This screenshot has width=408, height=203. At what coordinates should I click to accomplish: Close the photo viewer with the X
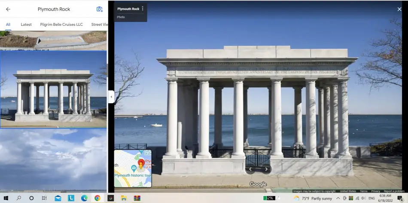[399, 9]
